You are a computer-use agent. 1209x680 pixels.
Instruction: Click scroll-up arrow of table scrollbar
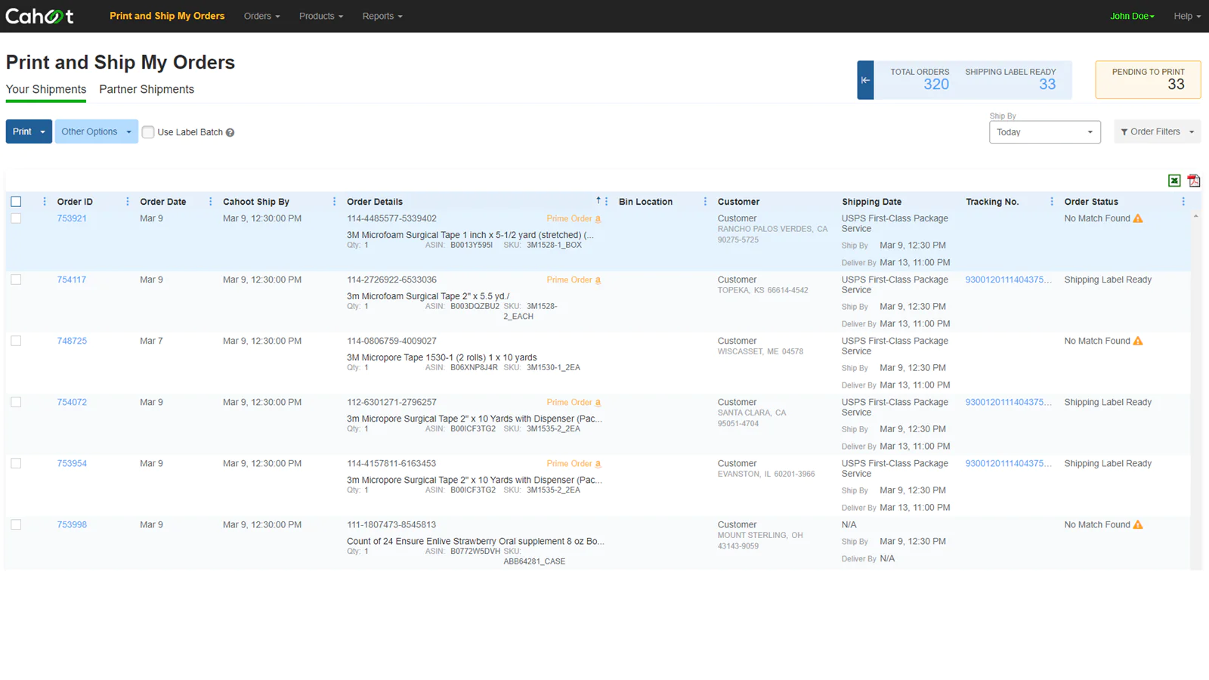tap(1195, 217)
